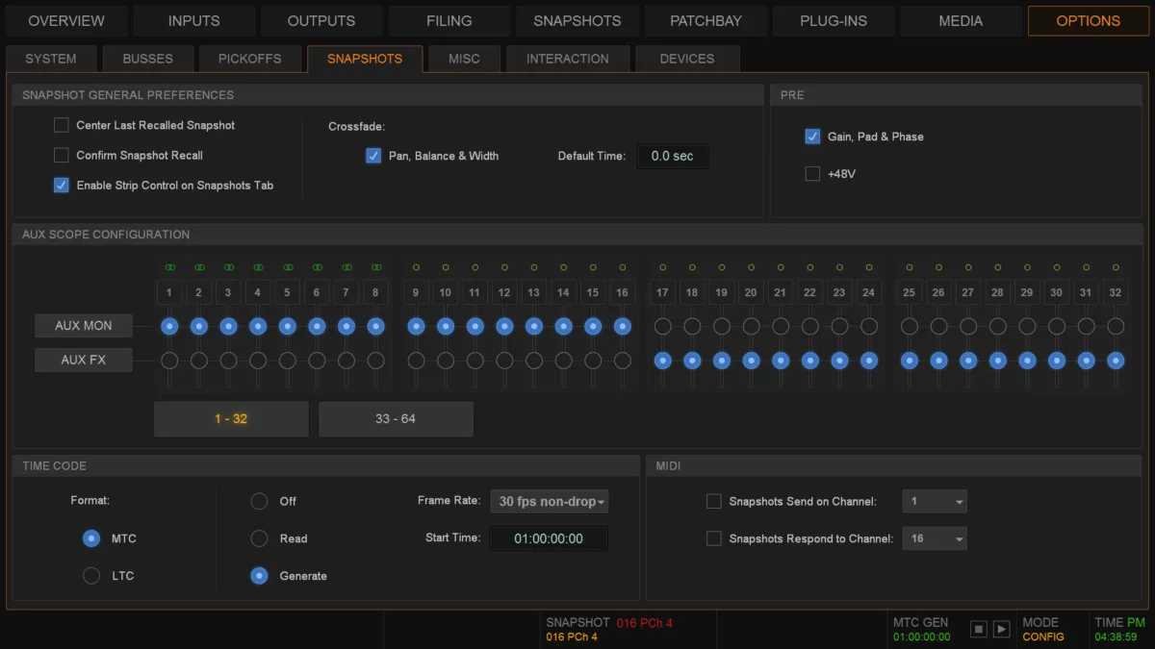Enable Center Last Recalled Snapshot checkbox
The height and width of the screenshot is (649, 1155).
[x=62, y=125]
